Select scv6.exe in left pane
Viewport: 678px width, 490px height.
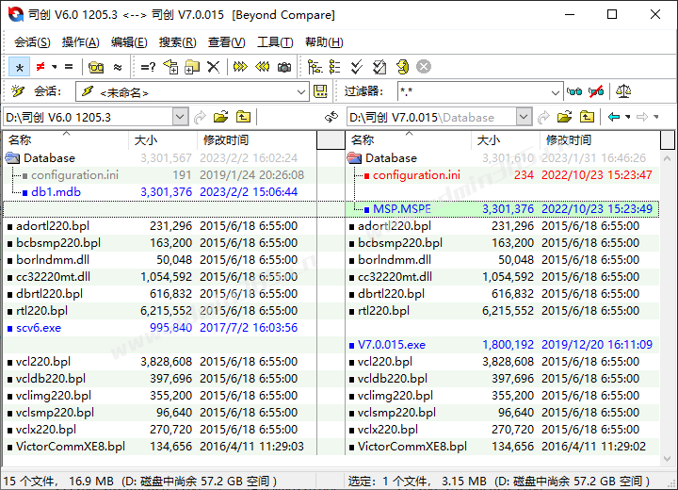point(39,328)
